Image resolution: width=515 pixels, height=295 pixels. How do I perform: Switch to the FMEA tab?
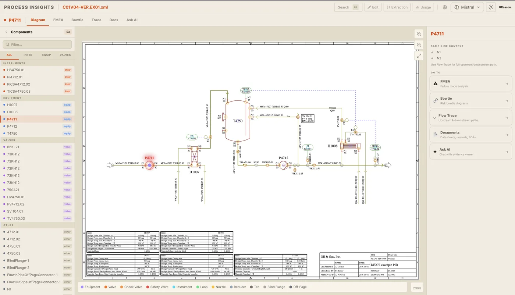click(58, 20)
